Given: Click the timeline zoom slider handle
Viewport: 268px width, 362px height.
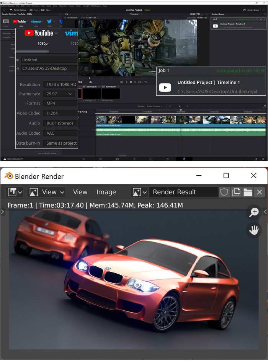Looking at the screenshot, I should 180,106.
